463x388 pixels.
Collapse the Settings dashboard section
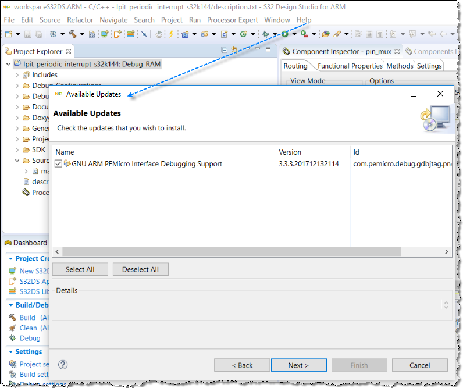click(10, 352)
